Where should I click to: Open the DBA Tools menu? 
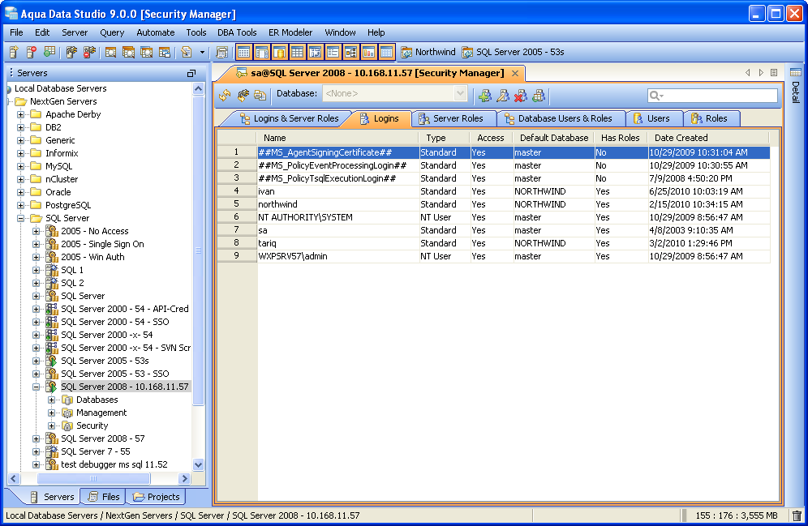[237, 32]
